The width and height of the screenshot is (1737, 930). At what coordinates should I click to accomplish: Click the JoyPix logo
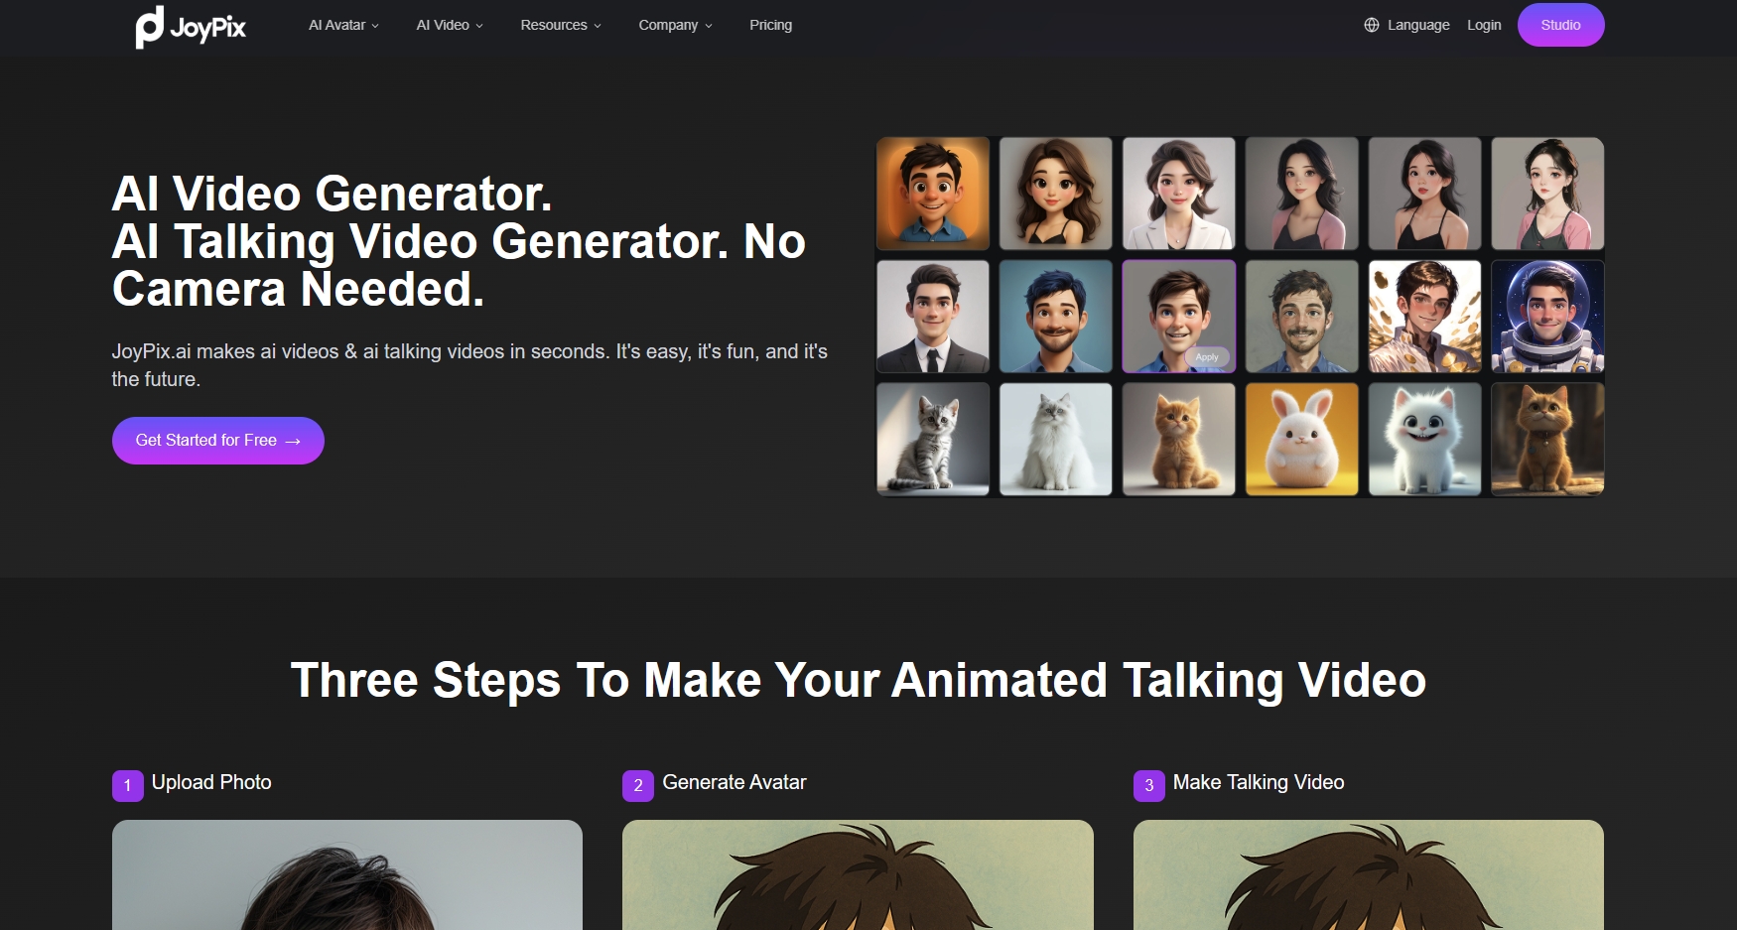(x=191, y=27)
